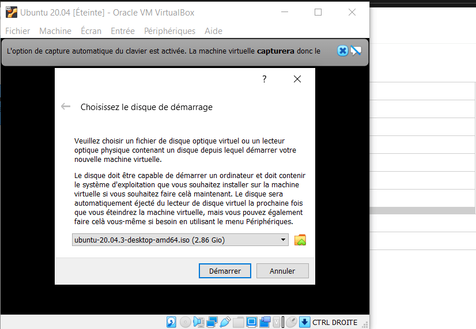Click the Démarrer button
The image size is (476, 329).
tap(225, 271)
